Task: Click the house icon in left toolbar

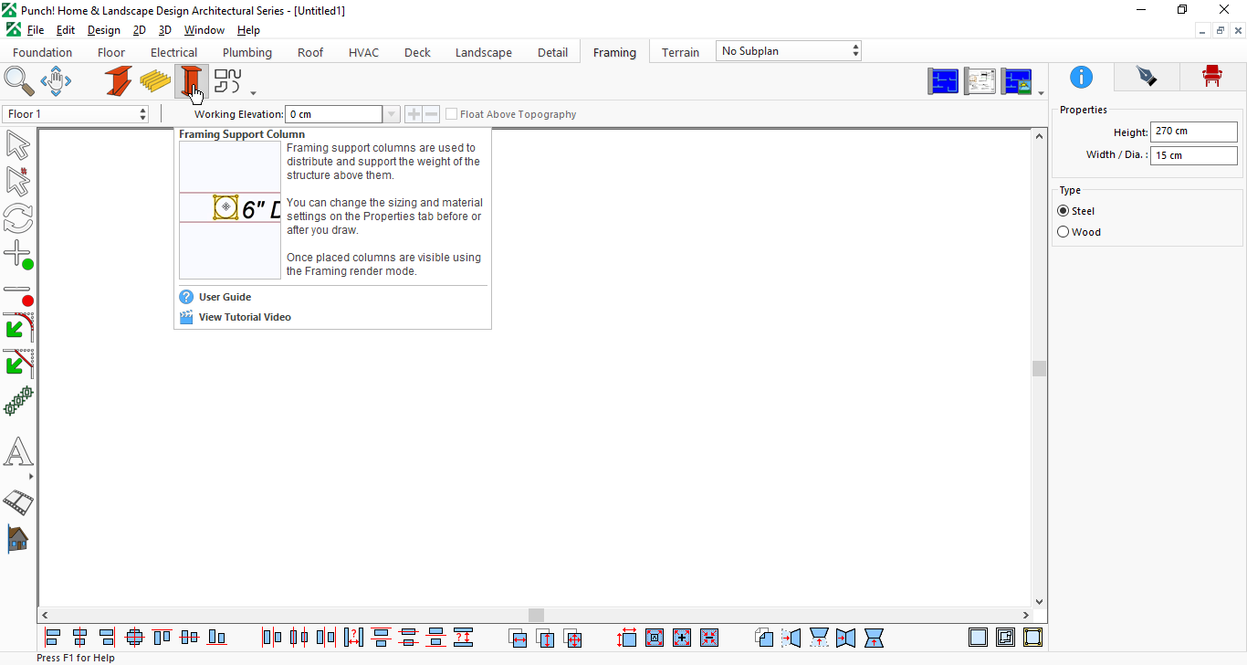Action: (x=18, y=538)
